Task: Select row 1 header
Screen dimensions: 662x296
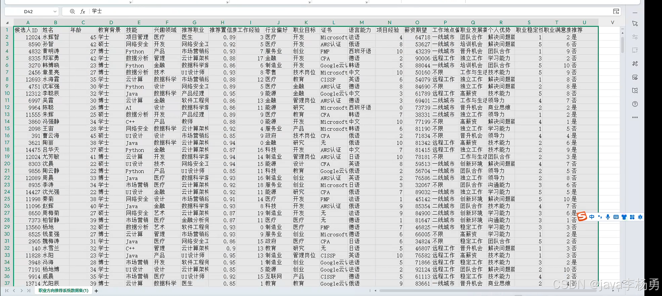Action: (7, 30)
